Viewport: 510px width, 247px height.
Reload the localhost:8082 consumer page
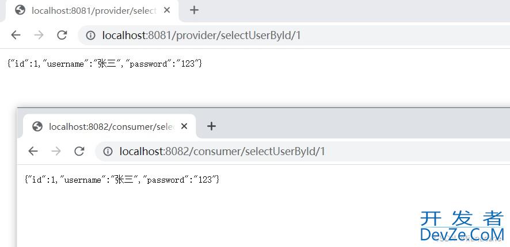(79, 151)
